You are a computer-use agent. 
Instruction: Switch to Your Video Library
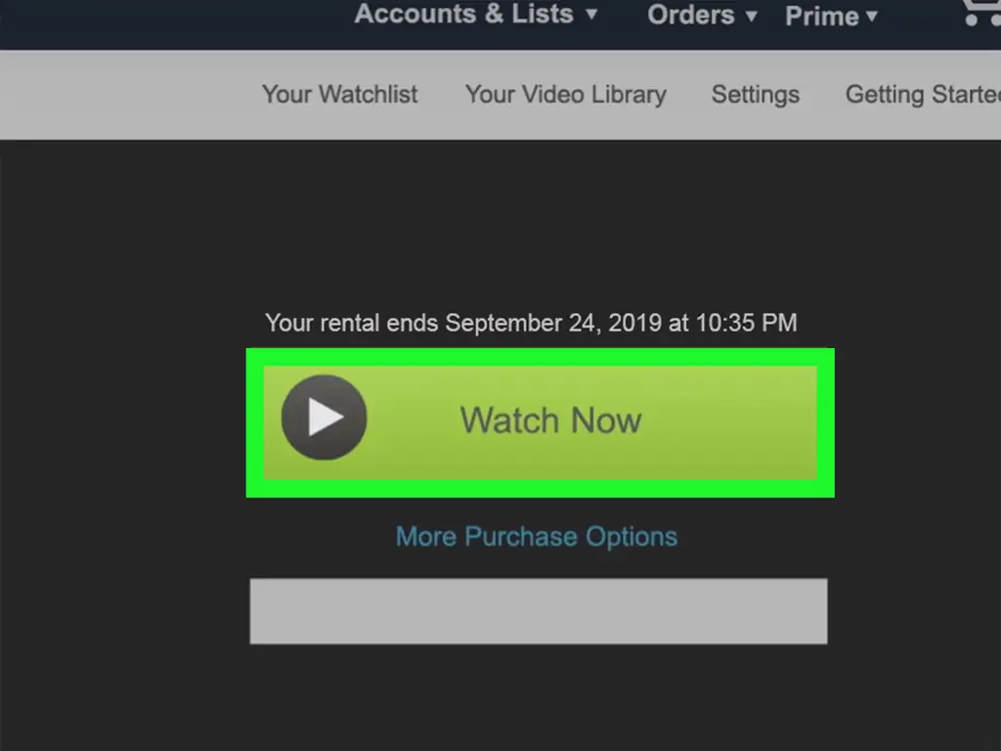[566, 95]
